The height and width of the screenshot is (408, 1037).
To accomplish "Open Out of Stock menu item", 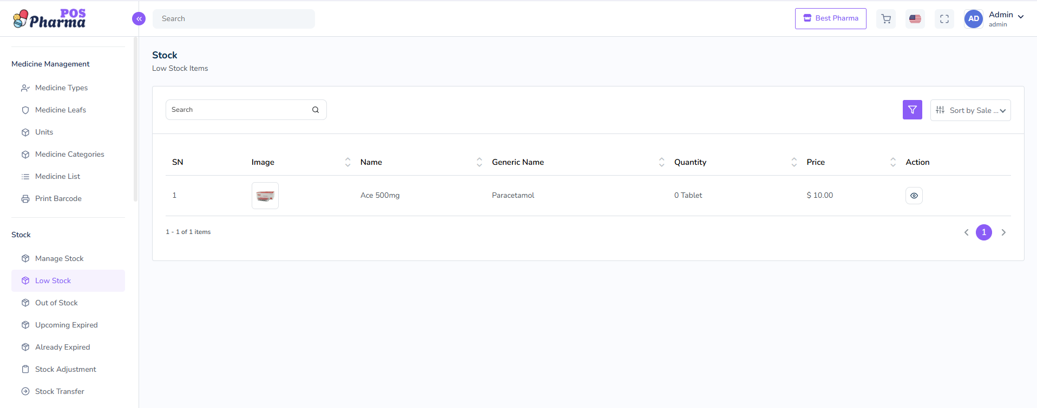I will pos(56,303).
